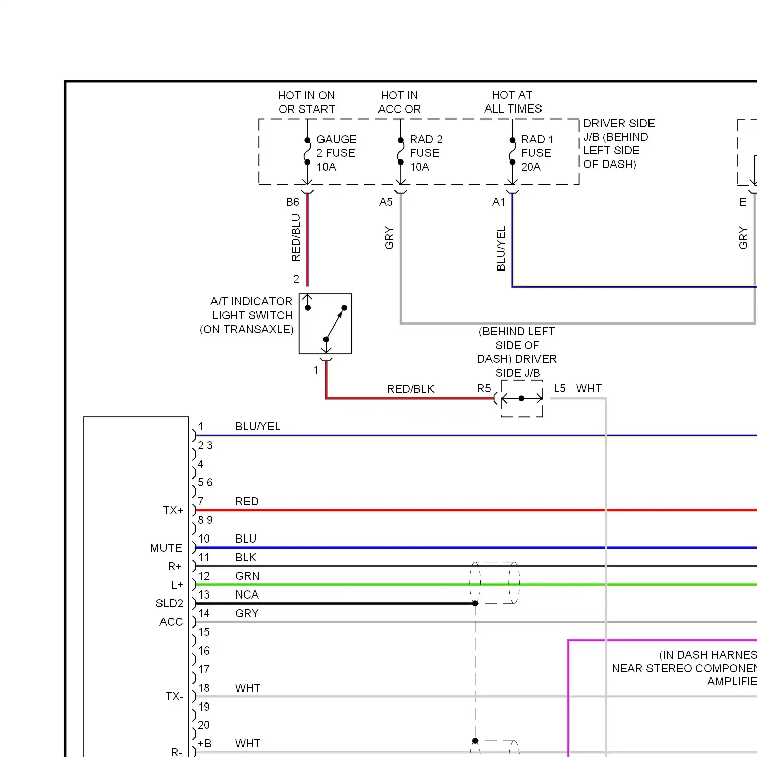757x757 pixels.
Task: Click the TX+ terminal label
Action: (x=173, y=510)
